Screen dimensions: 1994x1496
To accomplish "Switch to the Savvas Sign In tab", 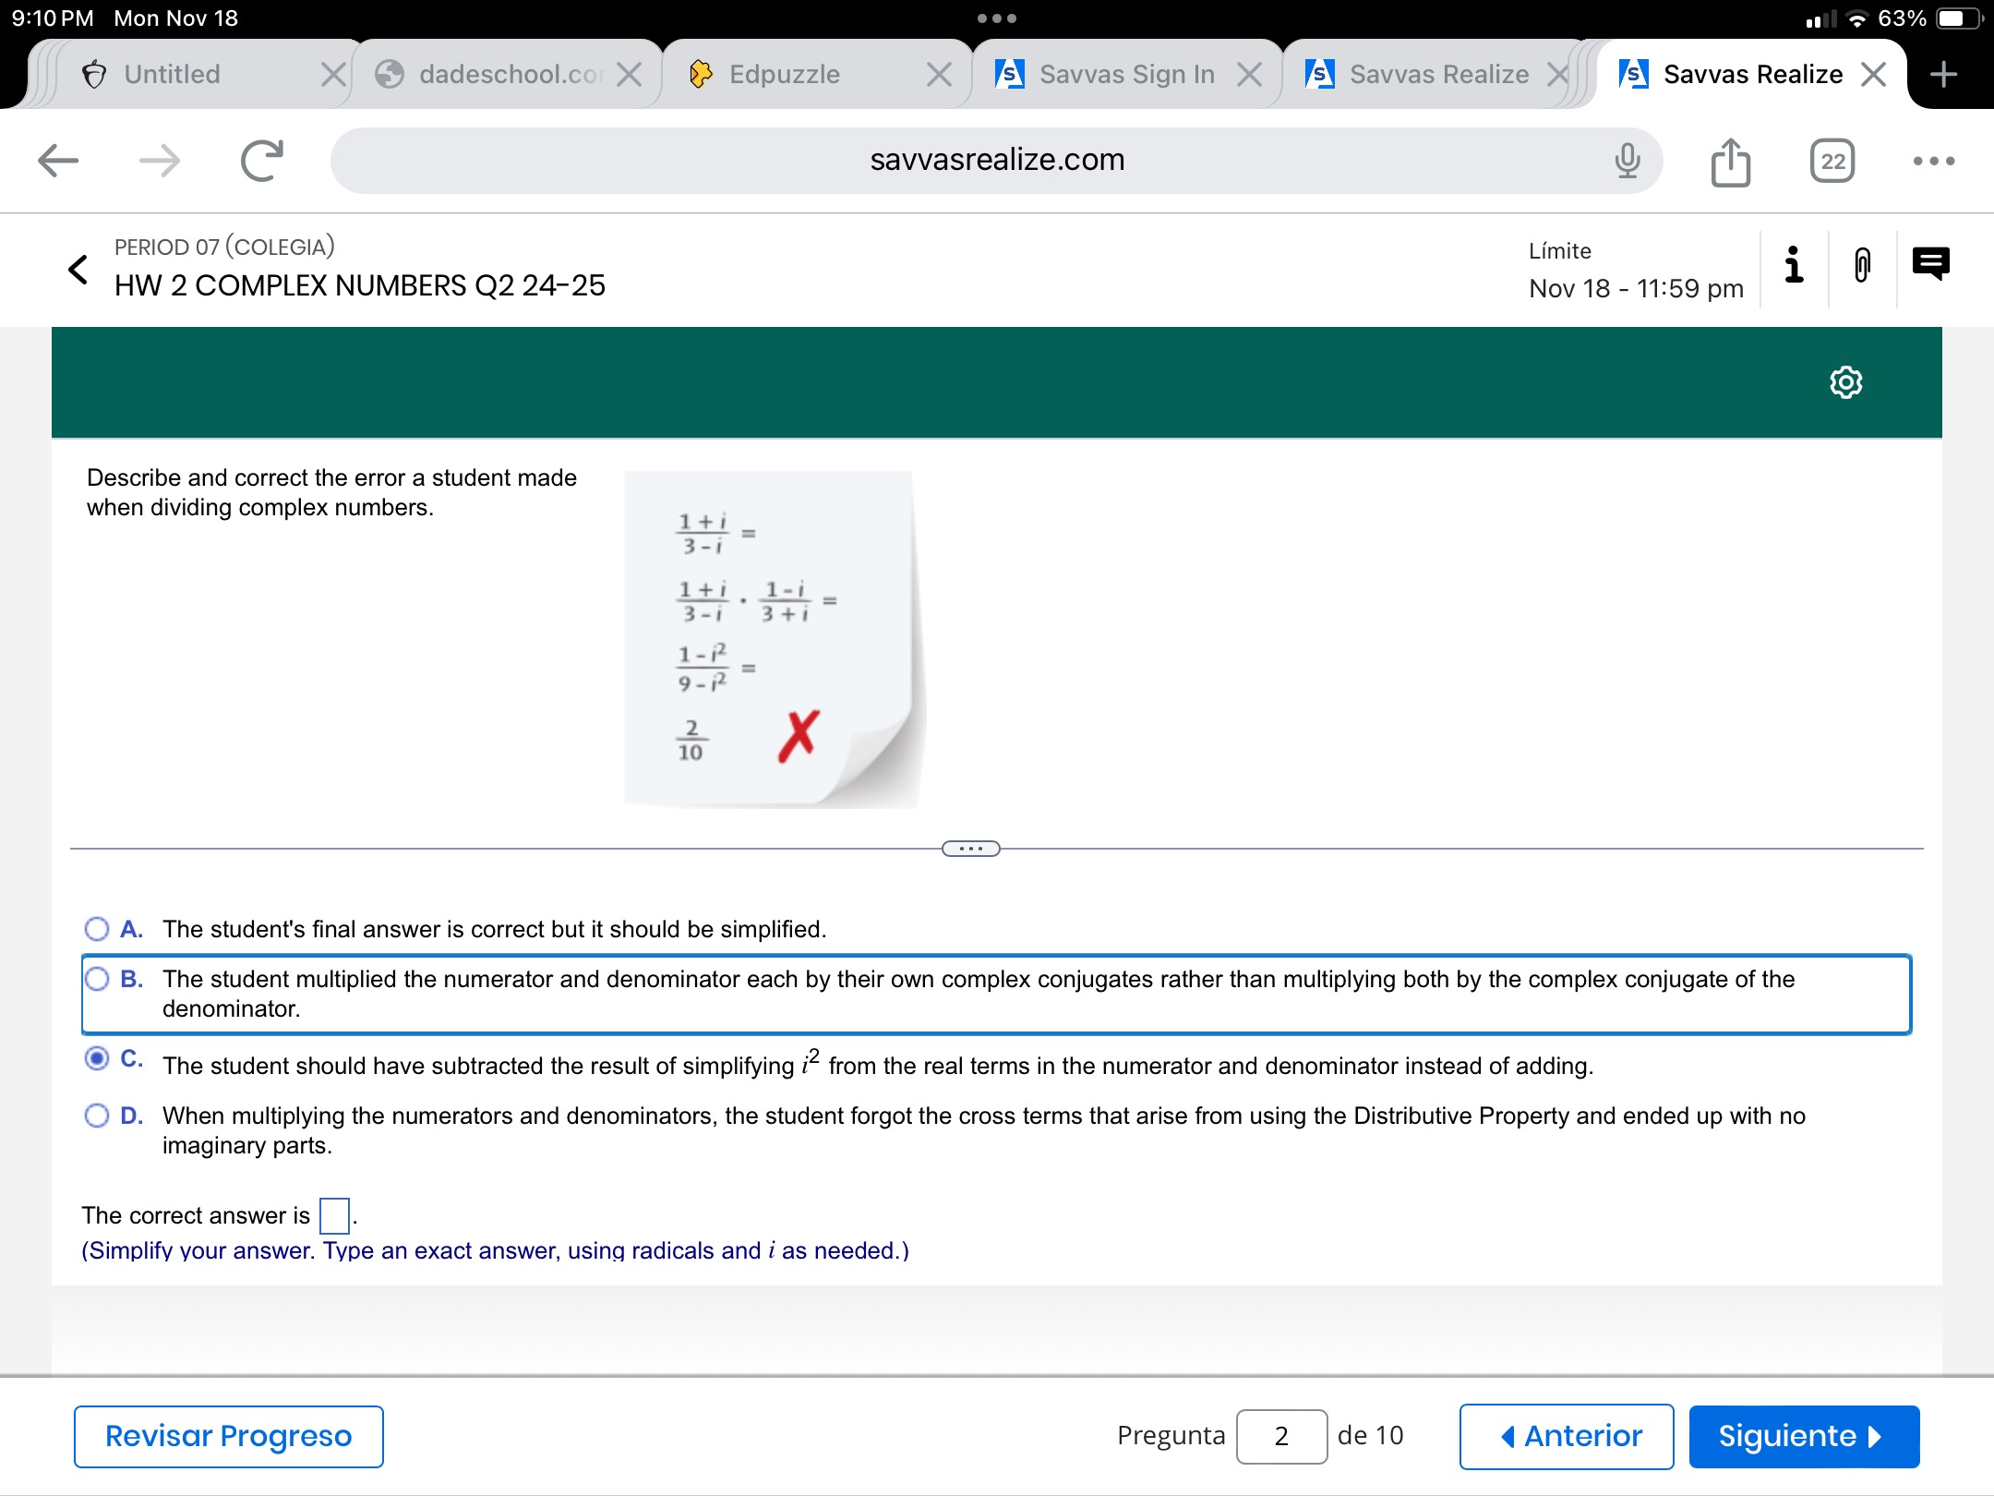I will (x=1126, y=74).
